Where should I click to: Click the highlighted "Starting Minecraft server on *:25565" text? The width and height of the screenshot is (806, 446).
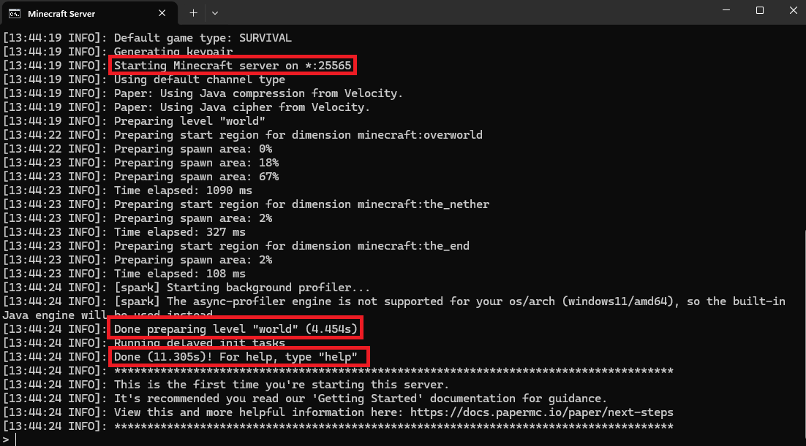pos(233,66)
